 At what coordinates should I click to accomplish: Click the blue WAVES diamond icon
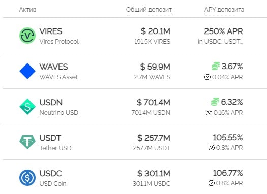point(27,71)
